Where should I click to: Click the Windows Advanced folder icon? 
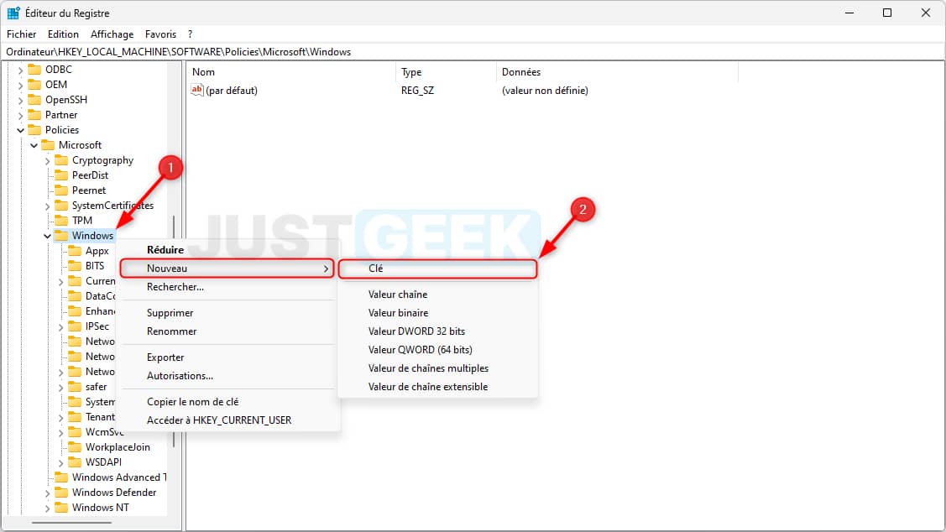tap(61, 477)
